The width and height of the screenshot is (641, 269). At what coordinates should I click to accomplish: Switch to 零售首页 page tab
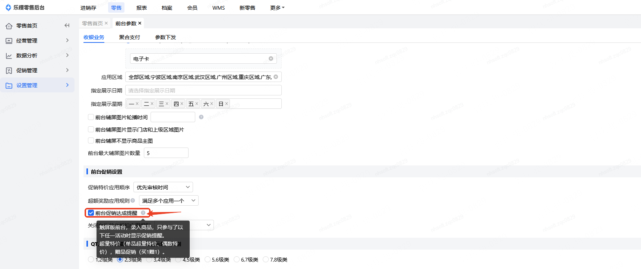pos(92,23)
